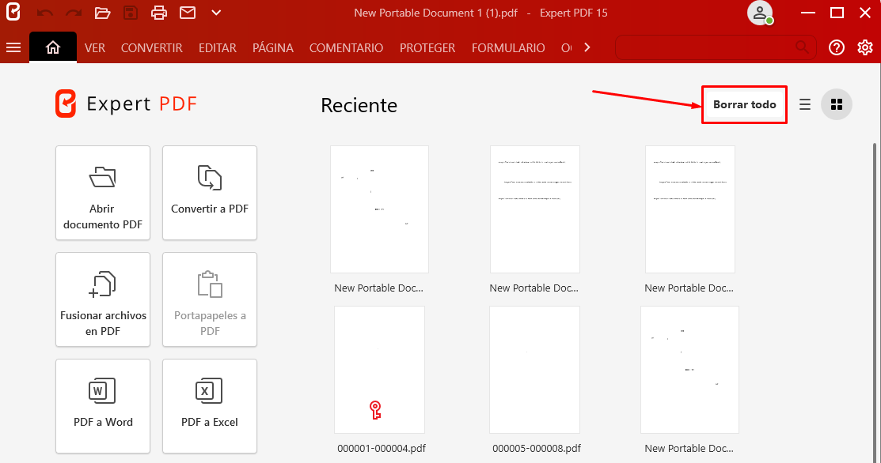Open 000001-000004.pdf thumbnail
Screen dimensions: 881x463
[x=379, y=370]
